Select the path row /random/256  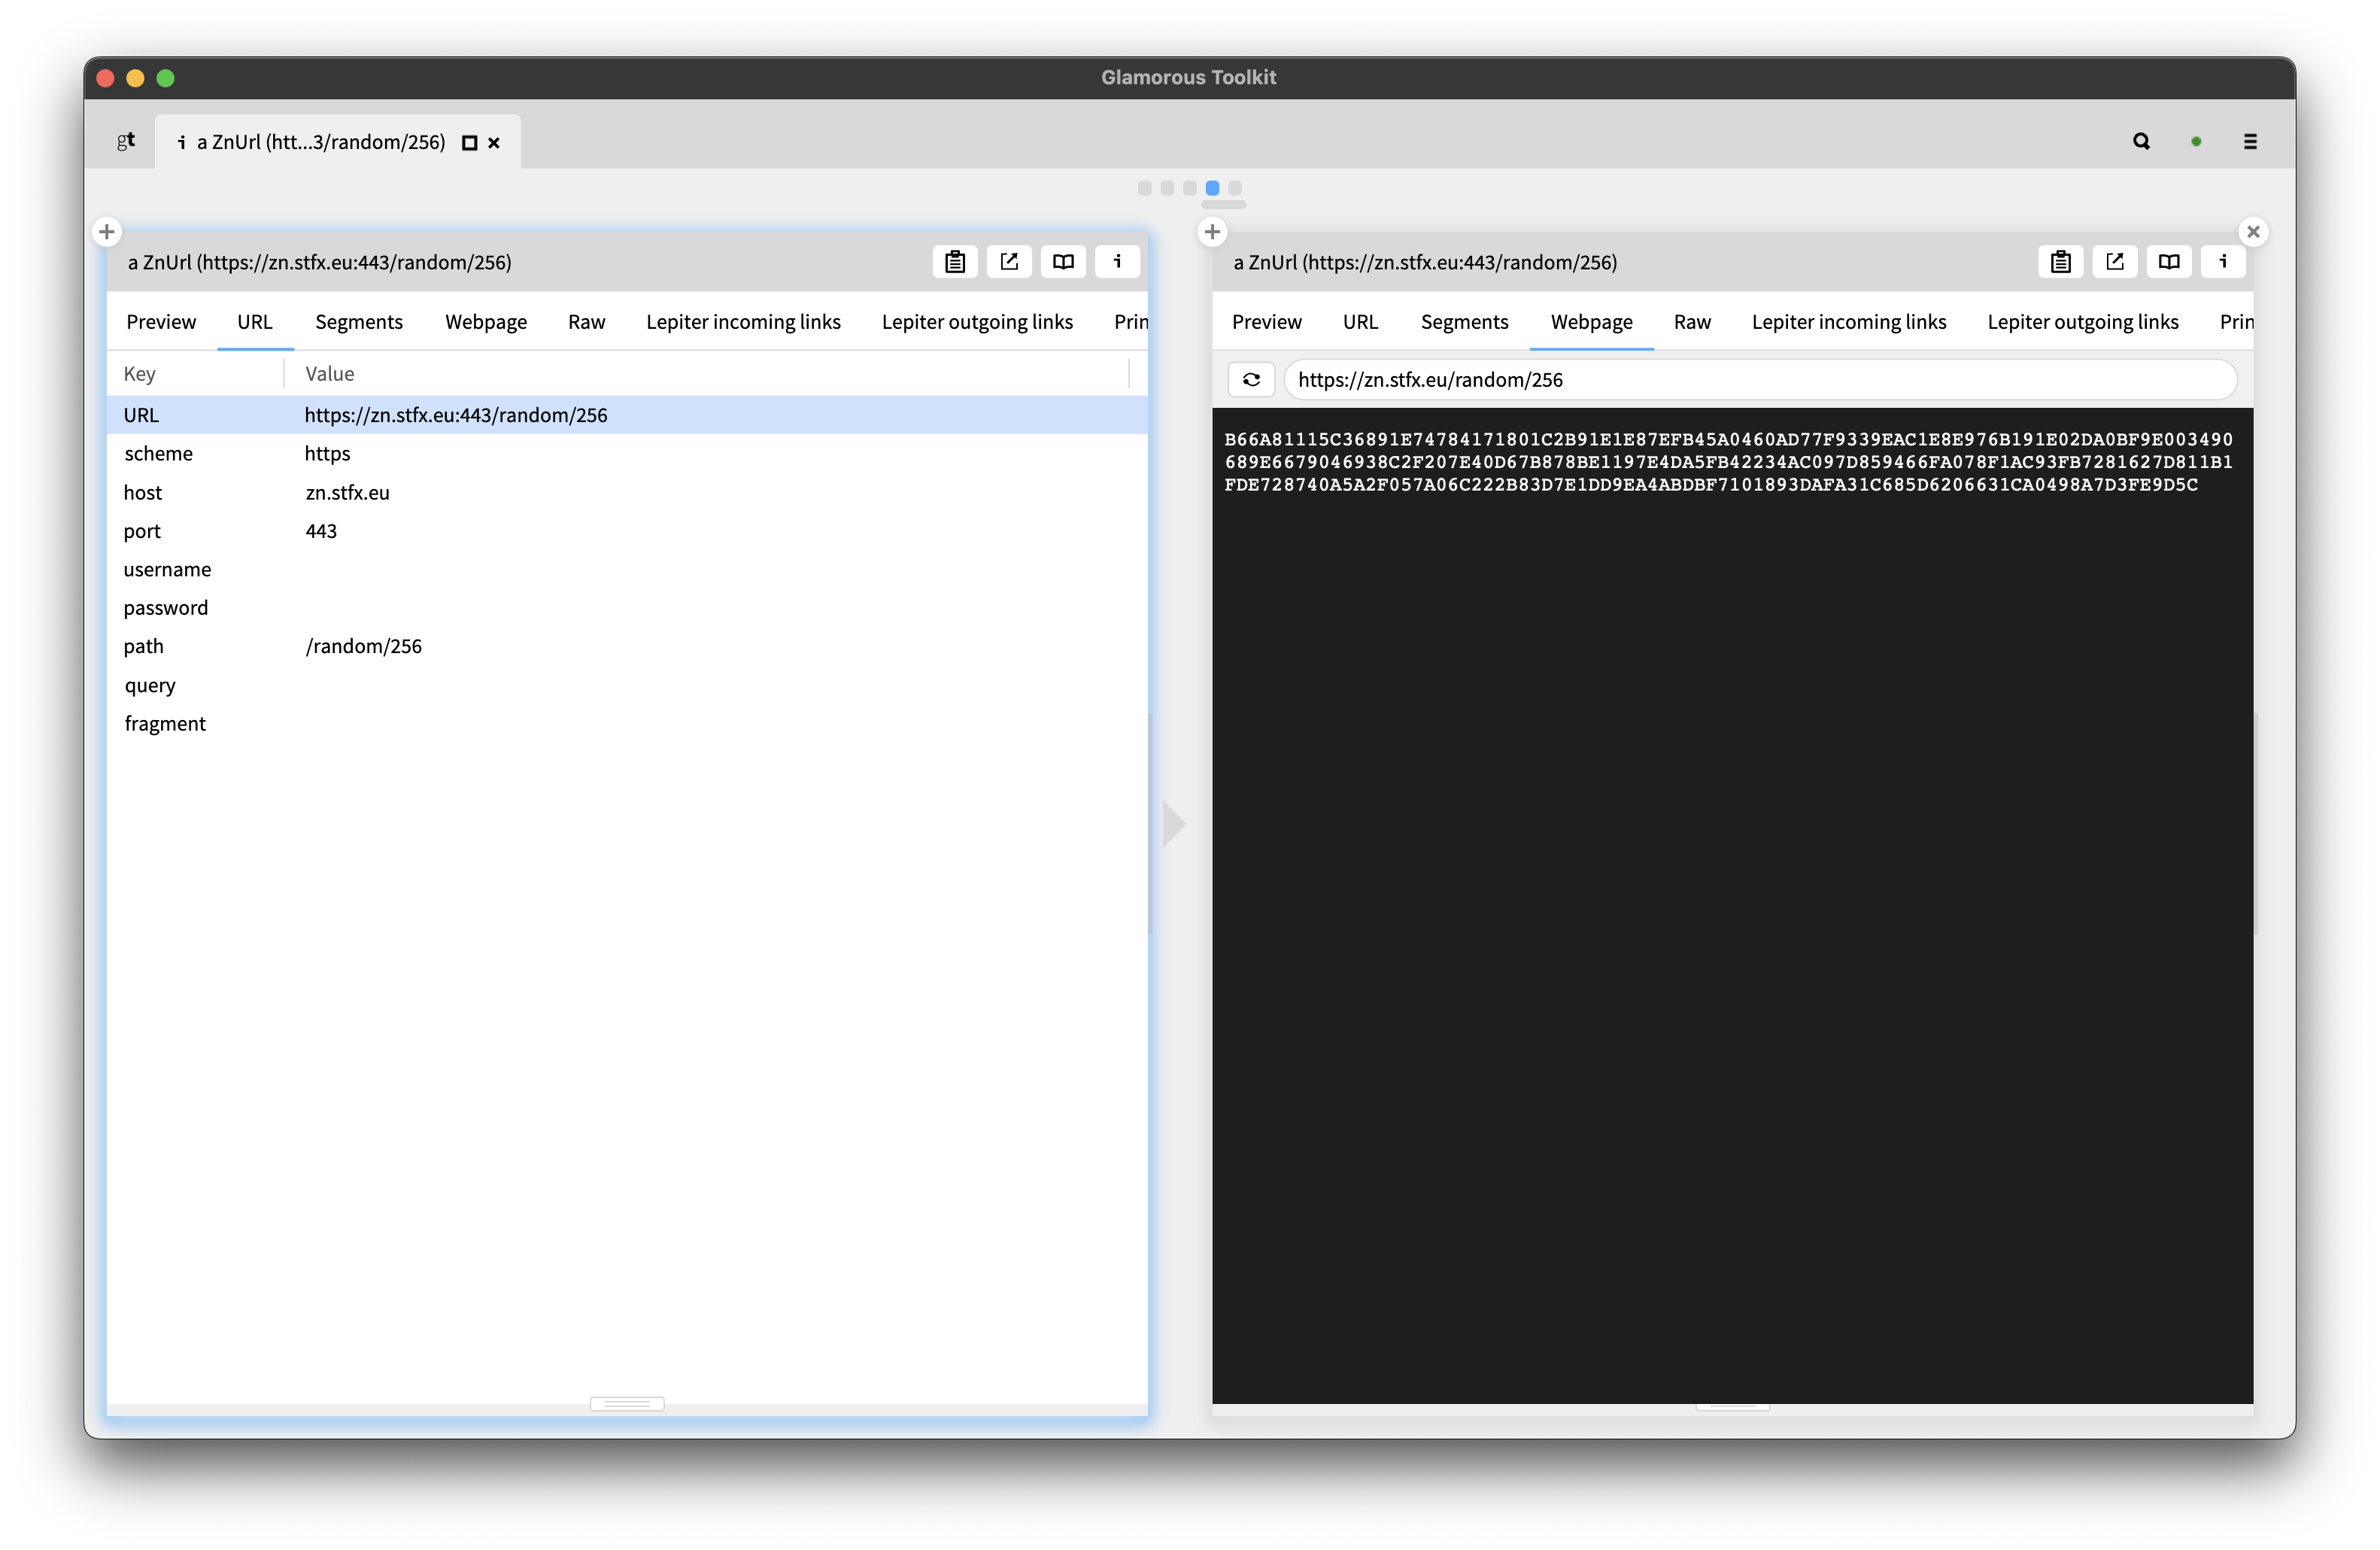(x=363, y=647)
